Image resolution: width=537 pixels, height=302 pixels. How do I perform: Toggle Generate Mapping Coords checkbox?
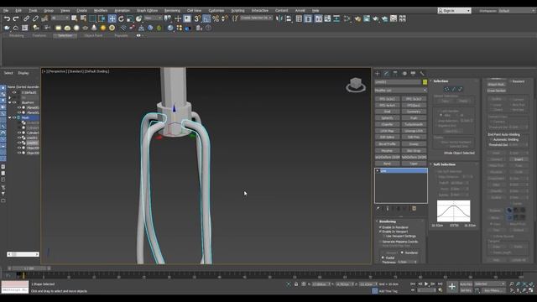click(380, 242)
